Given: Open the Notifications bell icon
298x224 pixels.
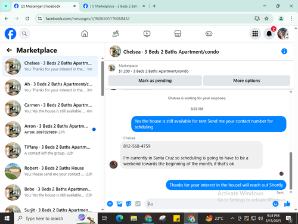Looking at the screenshot, I should [269, 33].
